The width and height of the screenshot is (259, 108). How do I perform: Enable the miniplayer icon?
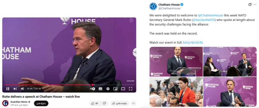(115, 89)
